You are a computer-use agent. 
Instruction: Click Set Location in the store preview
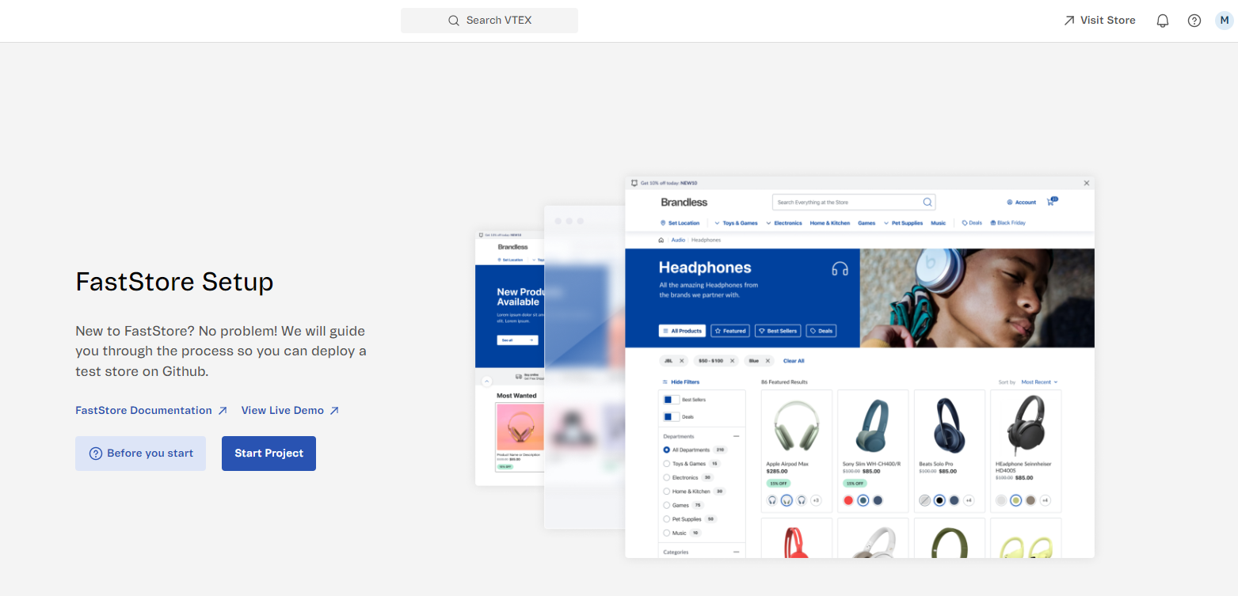tap(680, 223)
